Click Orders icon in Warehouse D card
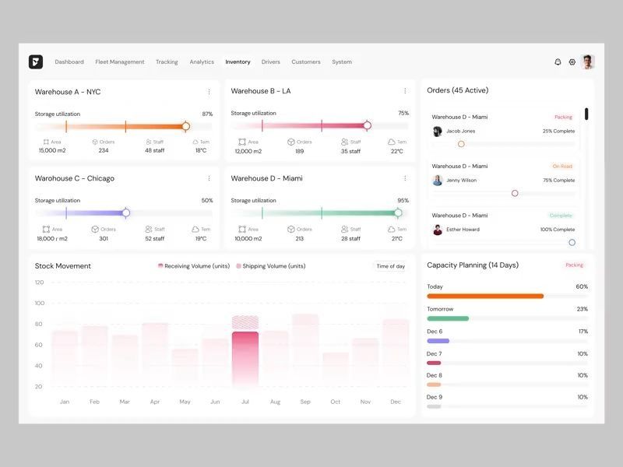Viewport: 623px width, 467px height. click(x=290, y=229)
